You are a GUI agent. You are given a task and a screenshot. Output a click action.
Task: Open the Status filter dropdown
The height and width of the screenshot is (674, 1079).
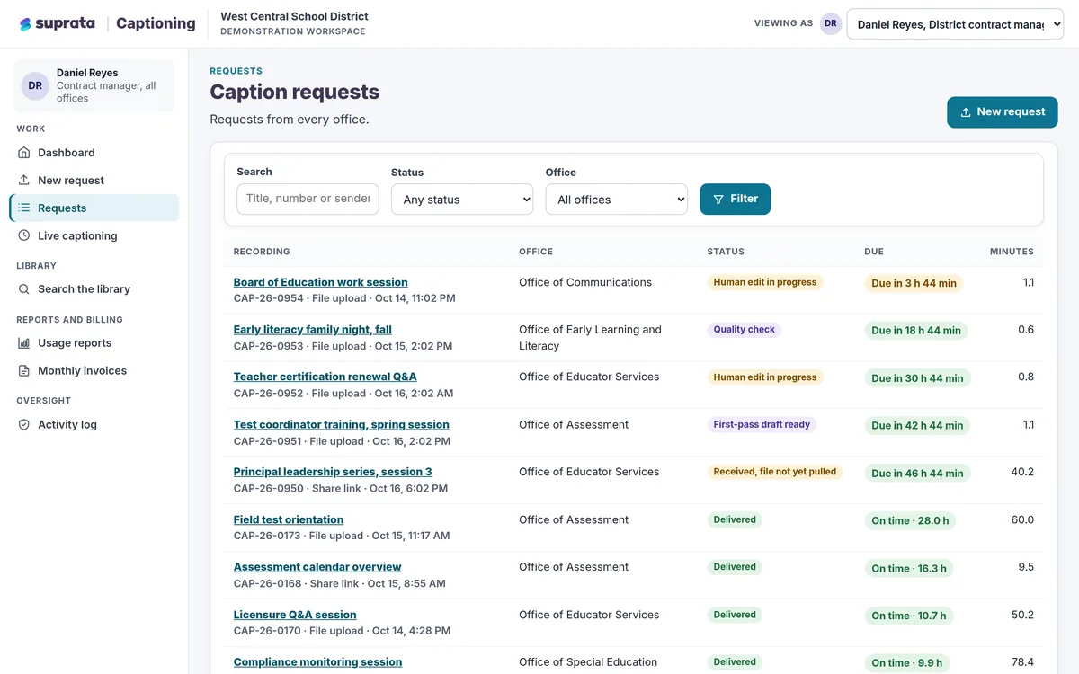click(462, 200)
